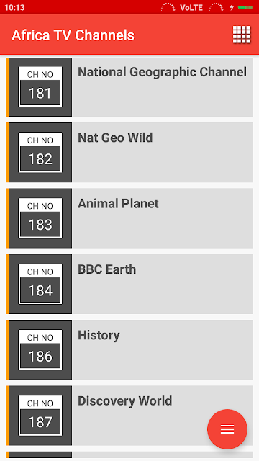Tap the clock showing 10:13
The width and height of the screenshot is (259, 461).
click(14, 8)
